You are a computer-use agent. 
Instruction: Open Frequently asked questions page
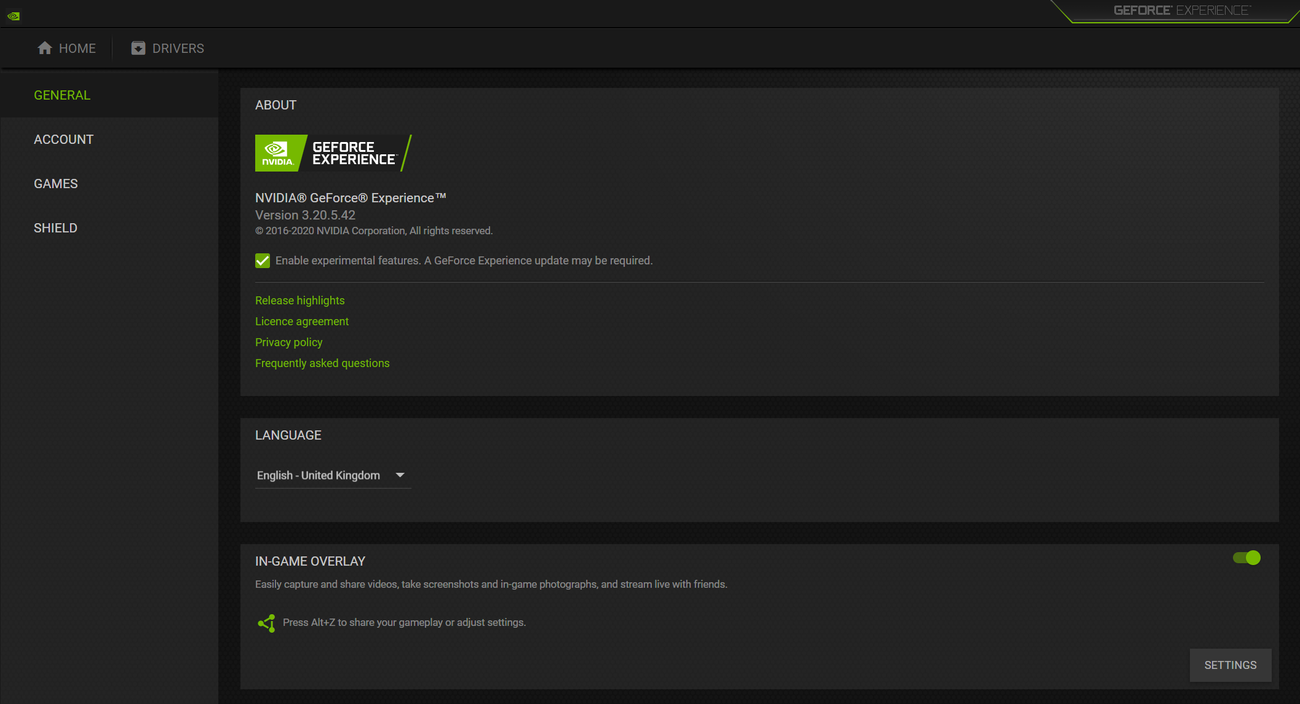[322, 362]
